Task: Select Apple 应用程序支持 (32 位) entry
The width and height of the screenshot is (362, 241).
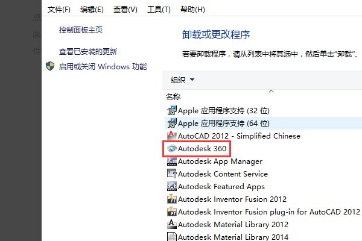Action: pyautogui.click(x=224, y=111)
